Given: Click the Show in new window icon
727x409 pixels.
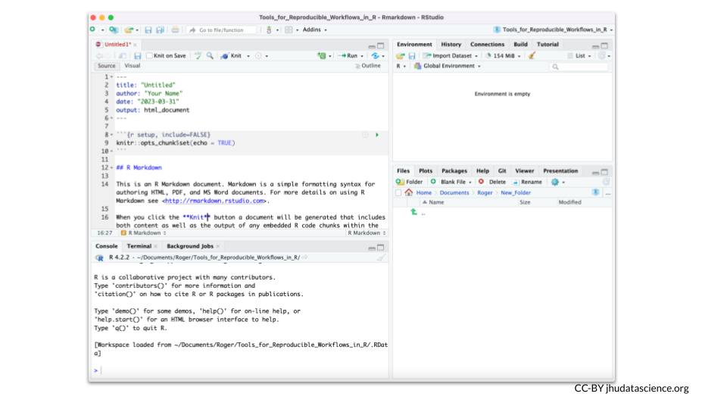Looking at the screenshot, I should (x=123, y=55).
